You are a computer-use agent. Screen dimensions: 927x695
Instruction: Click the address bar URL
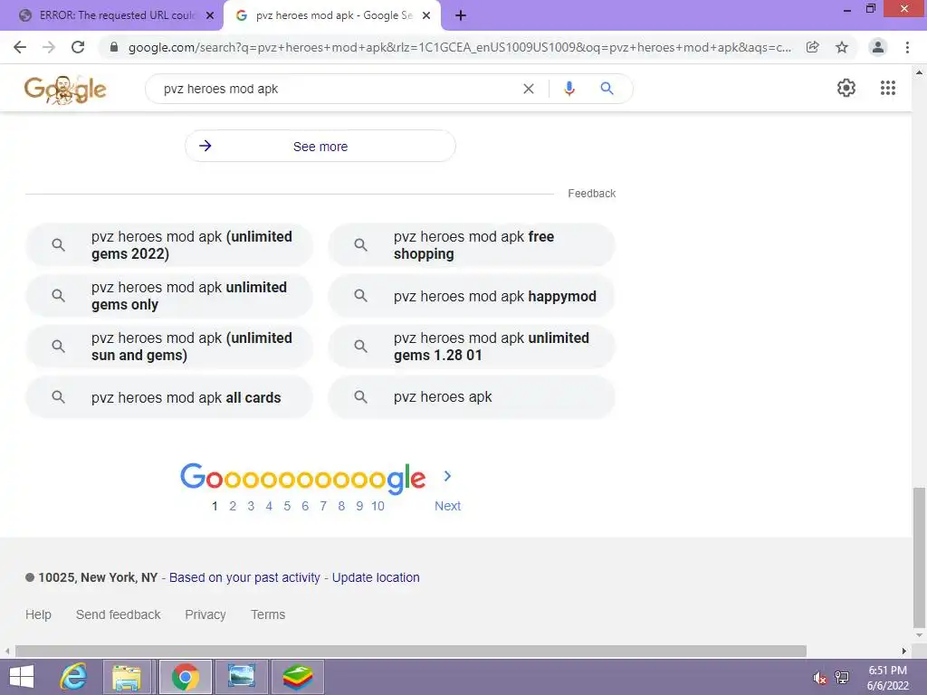[459, 47]
